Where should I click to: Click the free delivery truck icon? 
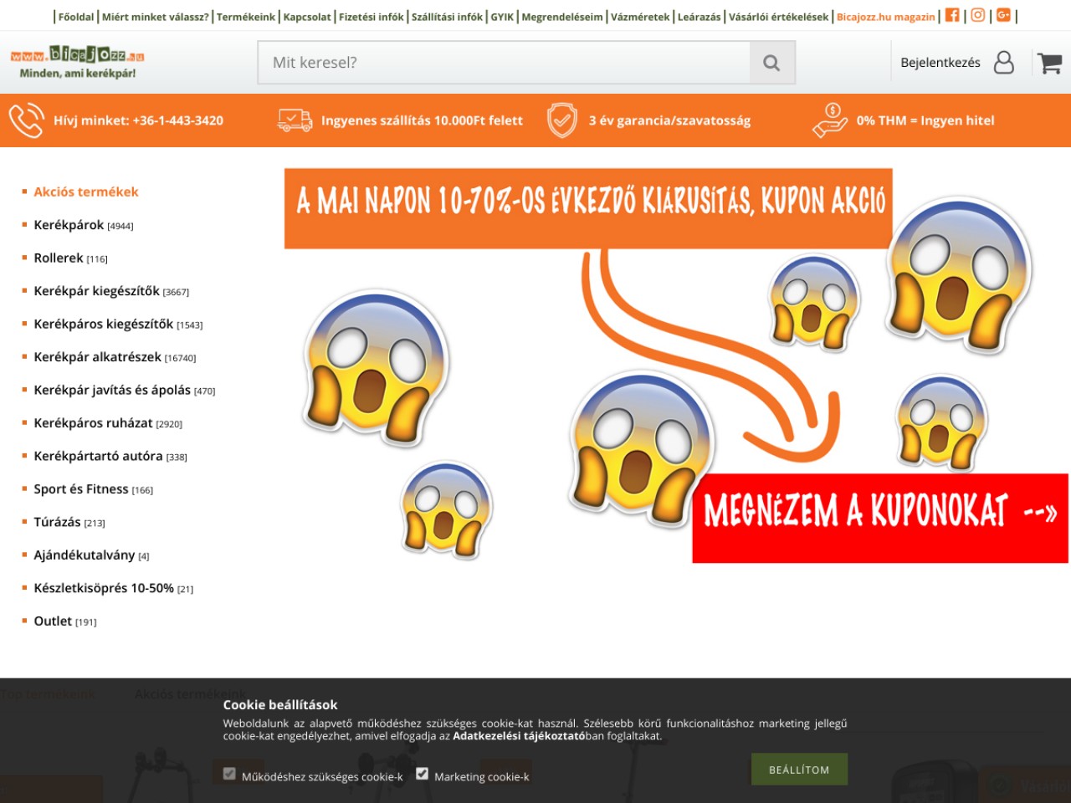click(295, 120)
